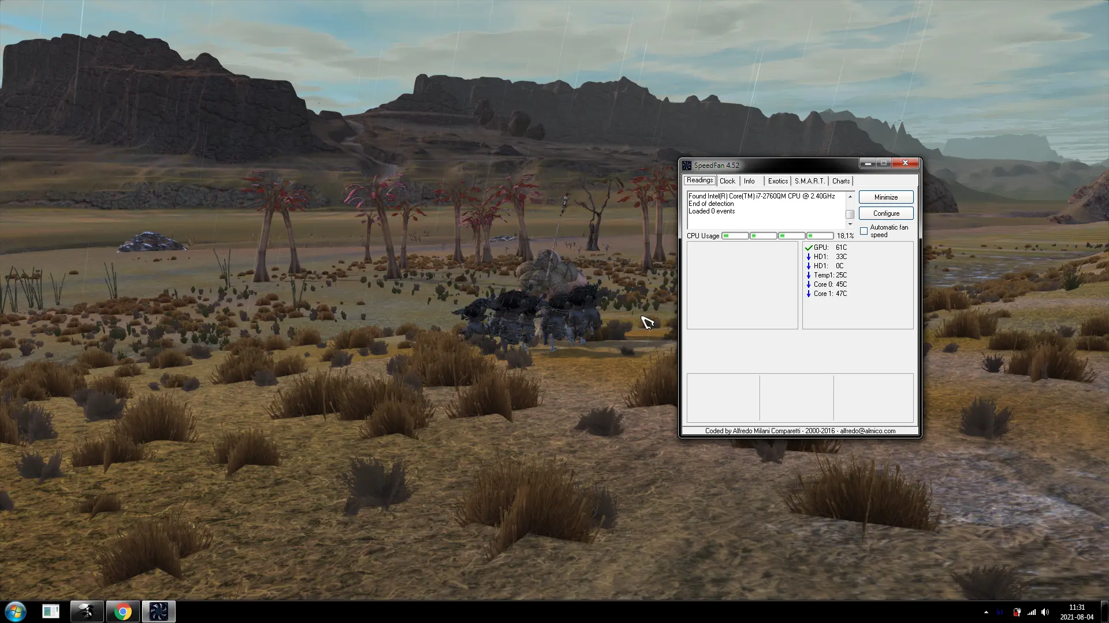Close the SpeedFan window

(905, 163)
